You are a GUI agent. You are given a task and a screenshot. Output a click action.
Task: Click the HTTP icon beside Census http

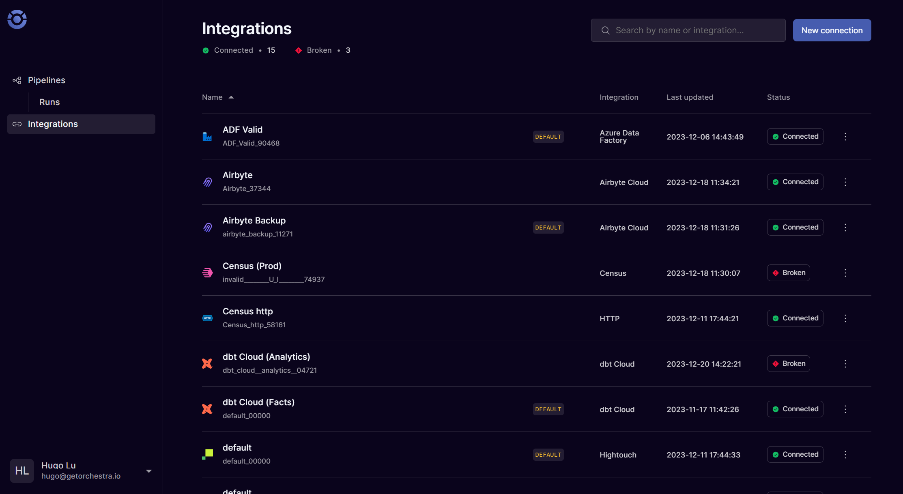click(x=207, y=318)
